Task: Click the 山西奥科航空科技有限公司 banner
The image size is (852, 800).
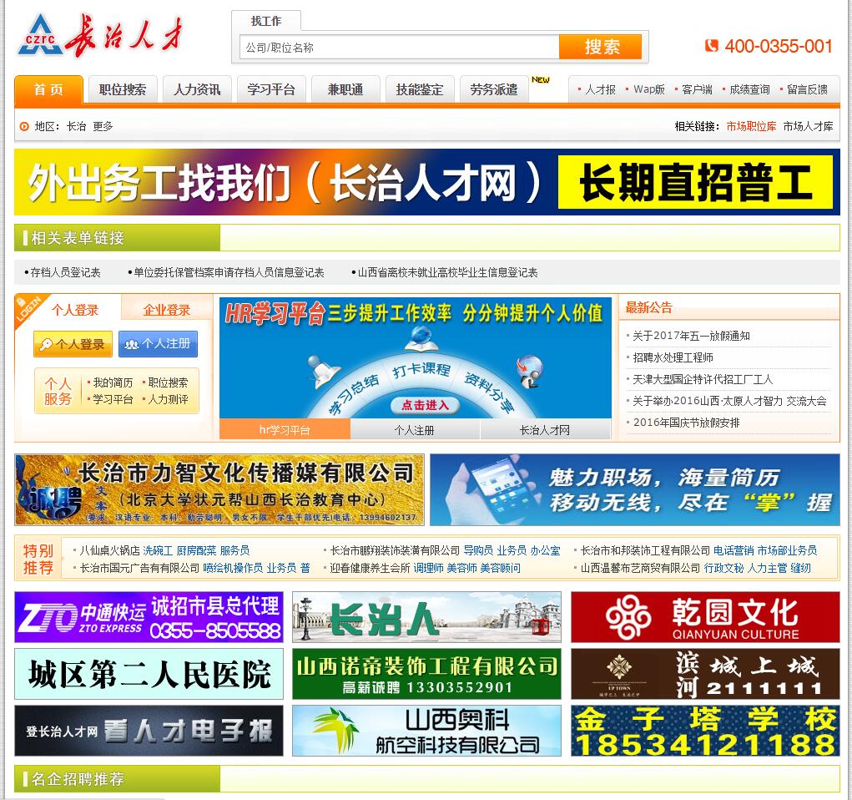Action: [426, 731]
